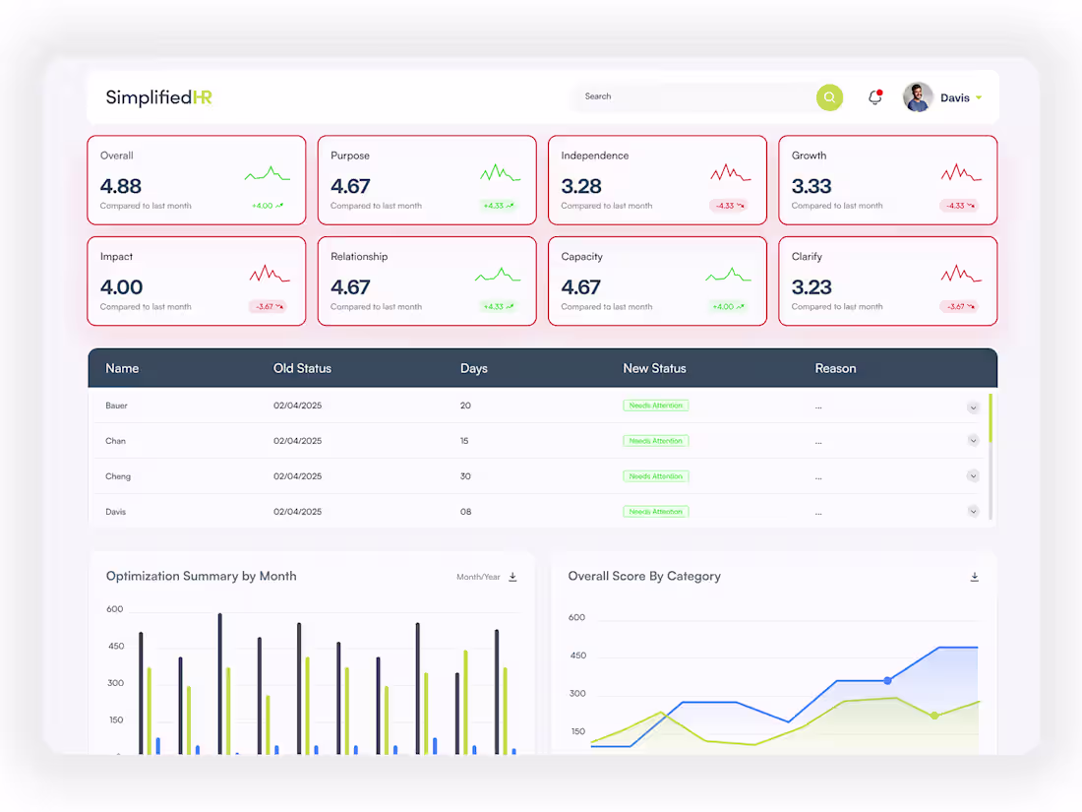Click the -4.33 badge on Independence card
Screen dimensions: 1082x812
click(x=729, y=206)
